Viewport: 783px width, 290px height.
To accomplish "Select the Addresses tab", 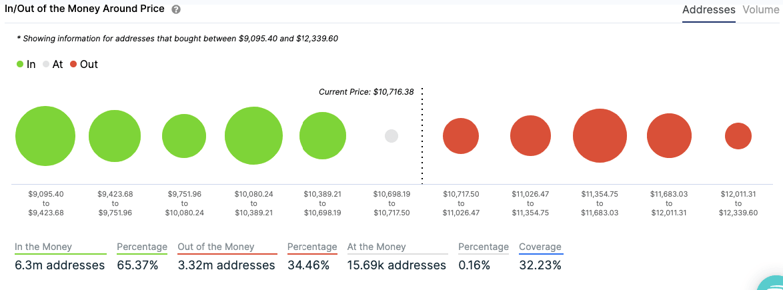I will [708, 10].
